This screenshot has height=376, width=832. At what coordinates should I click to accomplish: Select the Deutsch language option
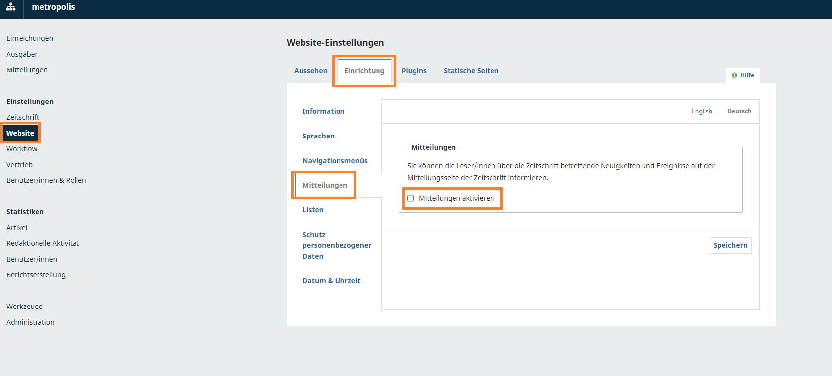[x=739, y=111]
